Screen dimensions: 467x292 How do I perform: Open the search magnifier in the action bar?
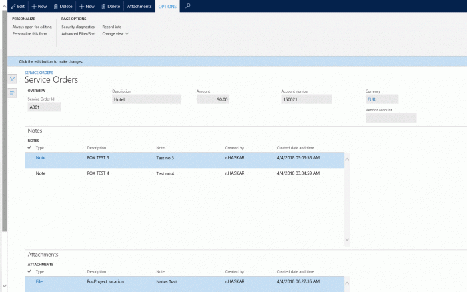188,6
